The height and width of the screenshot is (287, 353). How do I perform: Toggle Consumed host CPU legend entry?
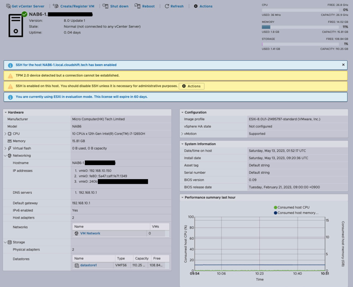pyautogui.click(x=292, y=207)
